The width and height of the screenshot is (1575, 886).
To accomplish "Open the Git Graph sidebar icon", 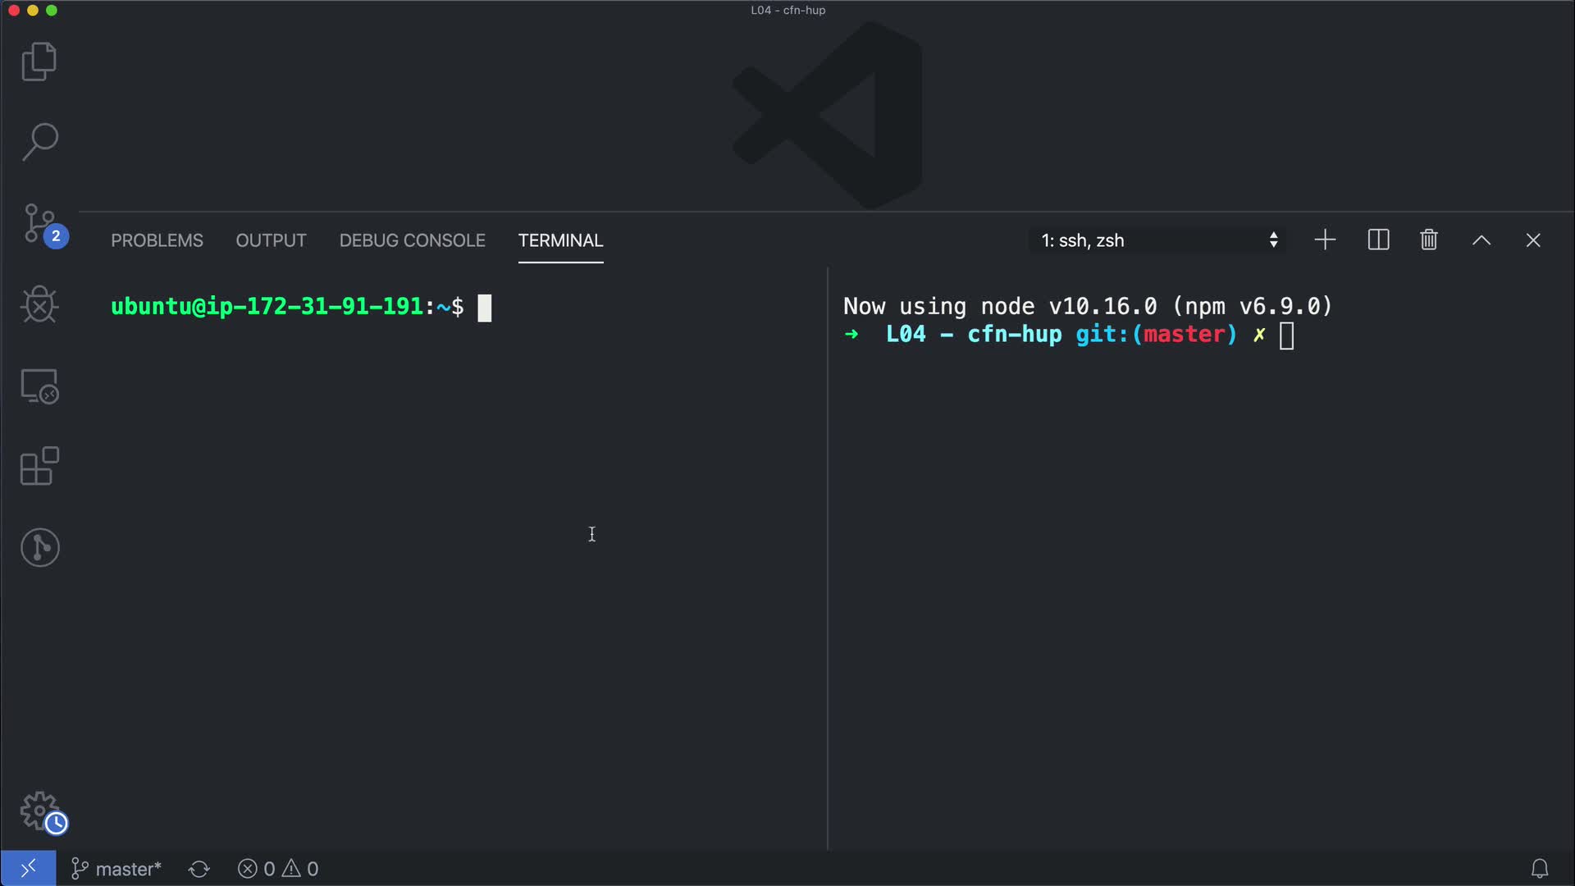I will pos(39,547).
